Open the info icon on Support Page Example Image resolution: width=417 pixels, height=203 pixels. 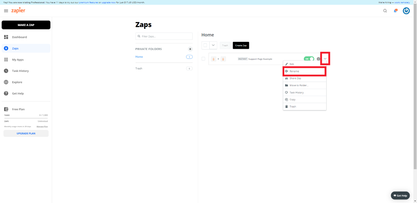tap(318, 59)
